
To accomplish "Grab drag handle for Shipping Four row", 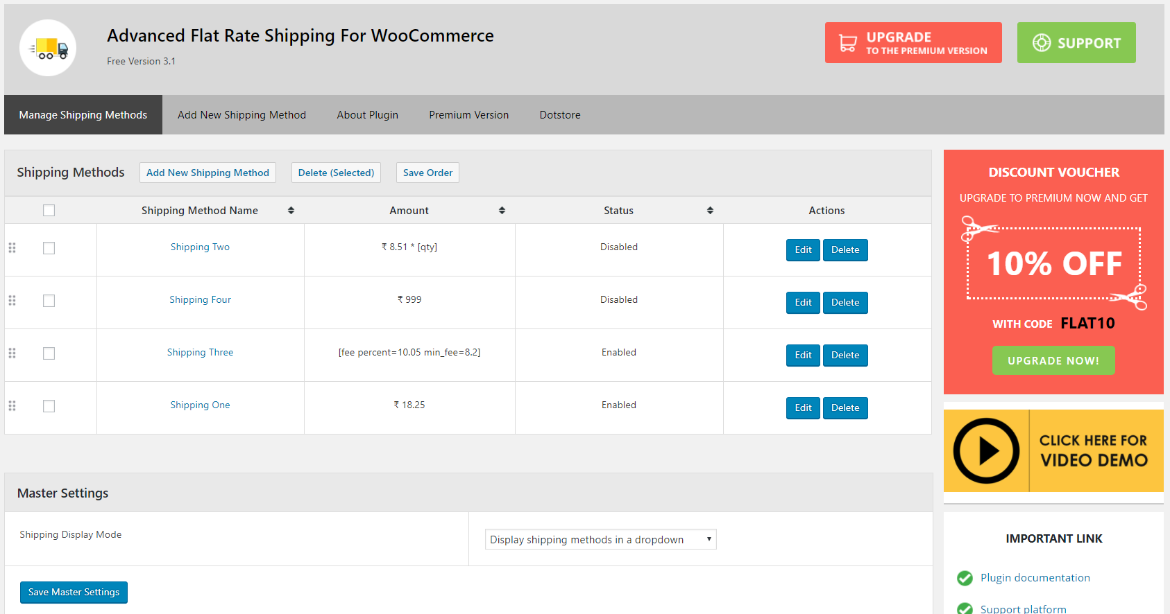I will 12,300.
